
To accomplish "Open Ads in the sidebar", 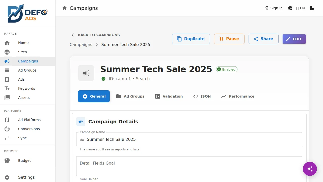I will click(x=28, y=79).
